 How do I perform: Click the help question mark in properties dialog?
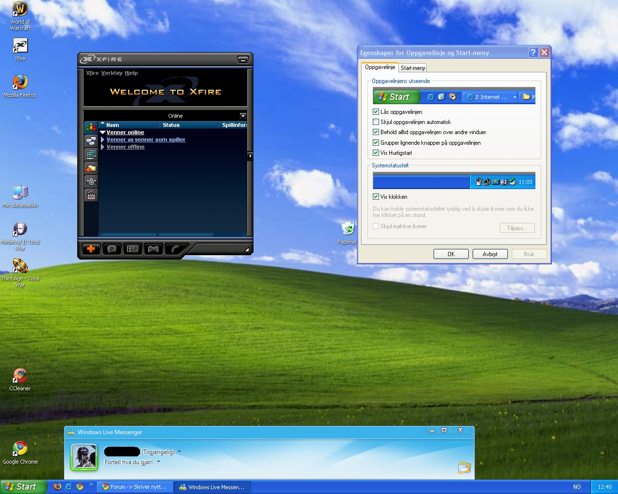[x=533, y=53]
